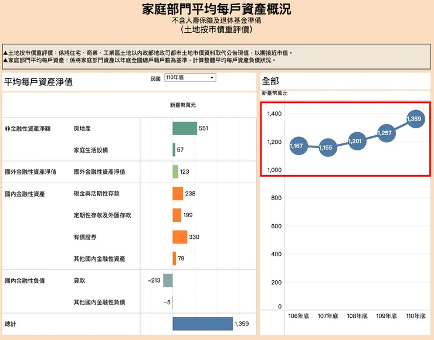Click the 房地產 row label
This screenshot has width=434, height=340.
tap(82, 128)
